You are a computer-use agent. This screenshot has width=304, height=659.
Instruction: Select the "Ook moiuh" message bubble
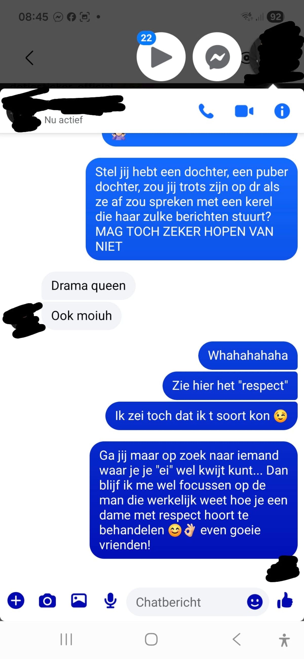click(81, 316)
